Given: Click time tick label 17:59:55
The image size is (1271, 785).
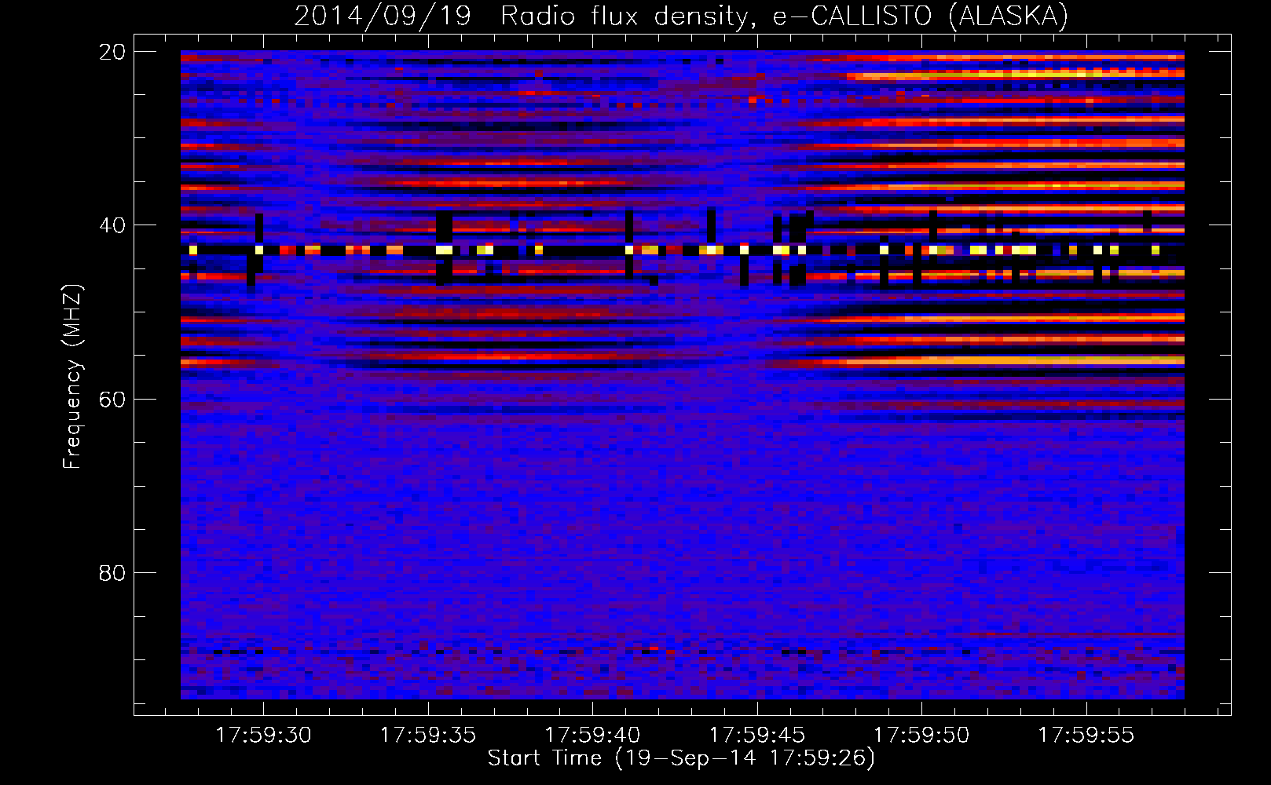Looking at the screenshot, I should coord(1086,736).
